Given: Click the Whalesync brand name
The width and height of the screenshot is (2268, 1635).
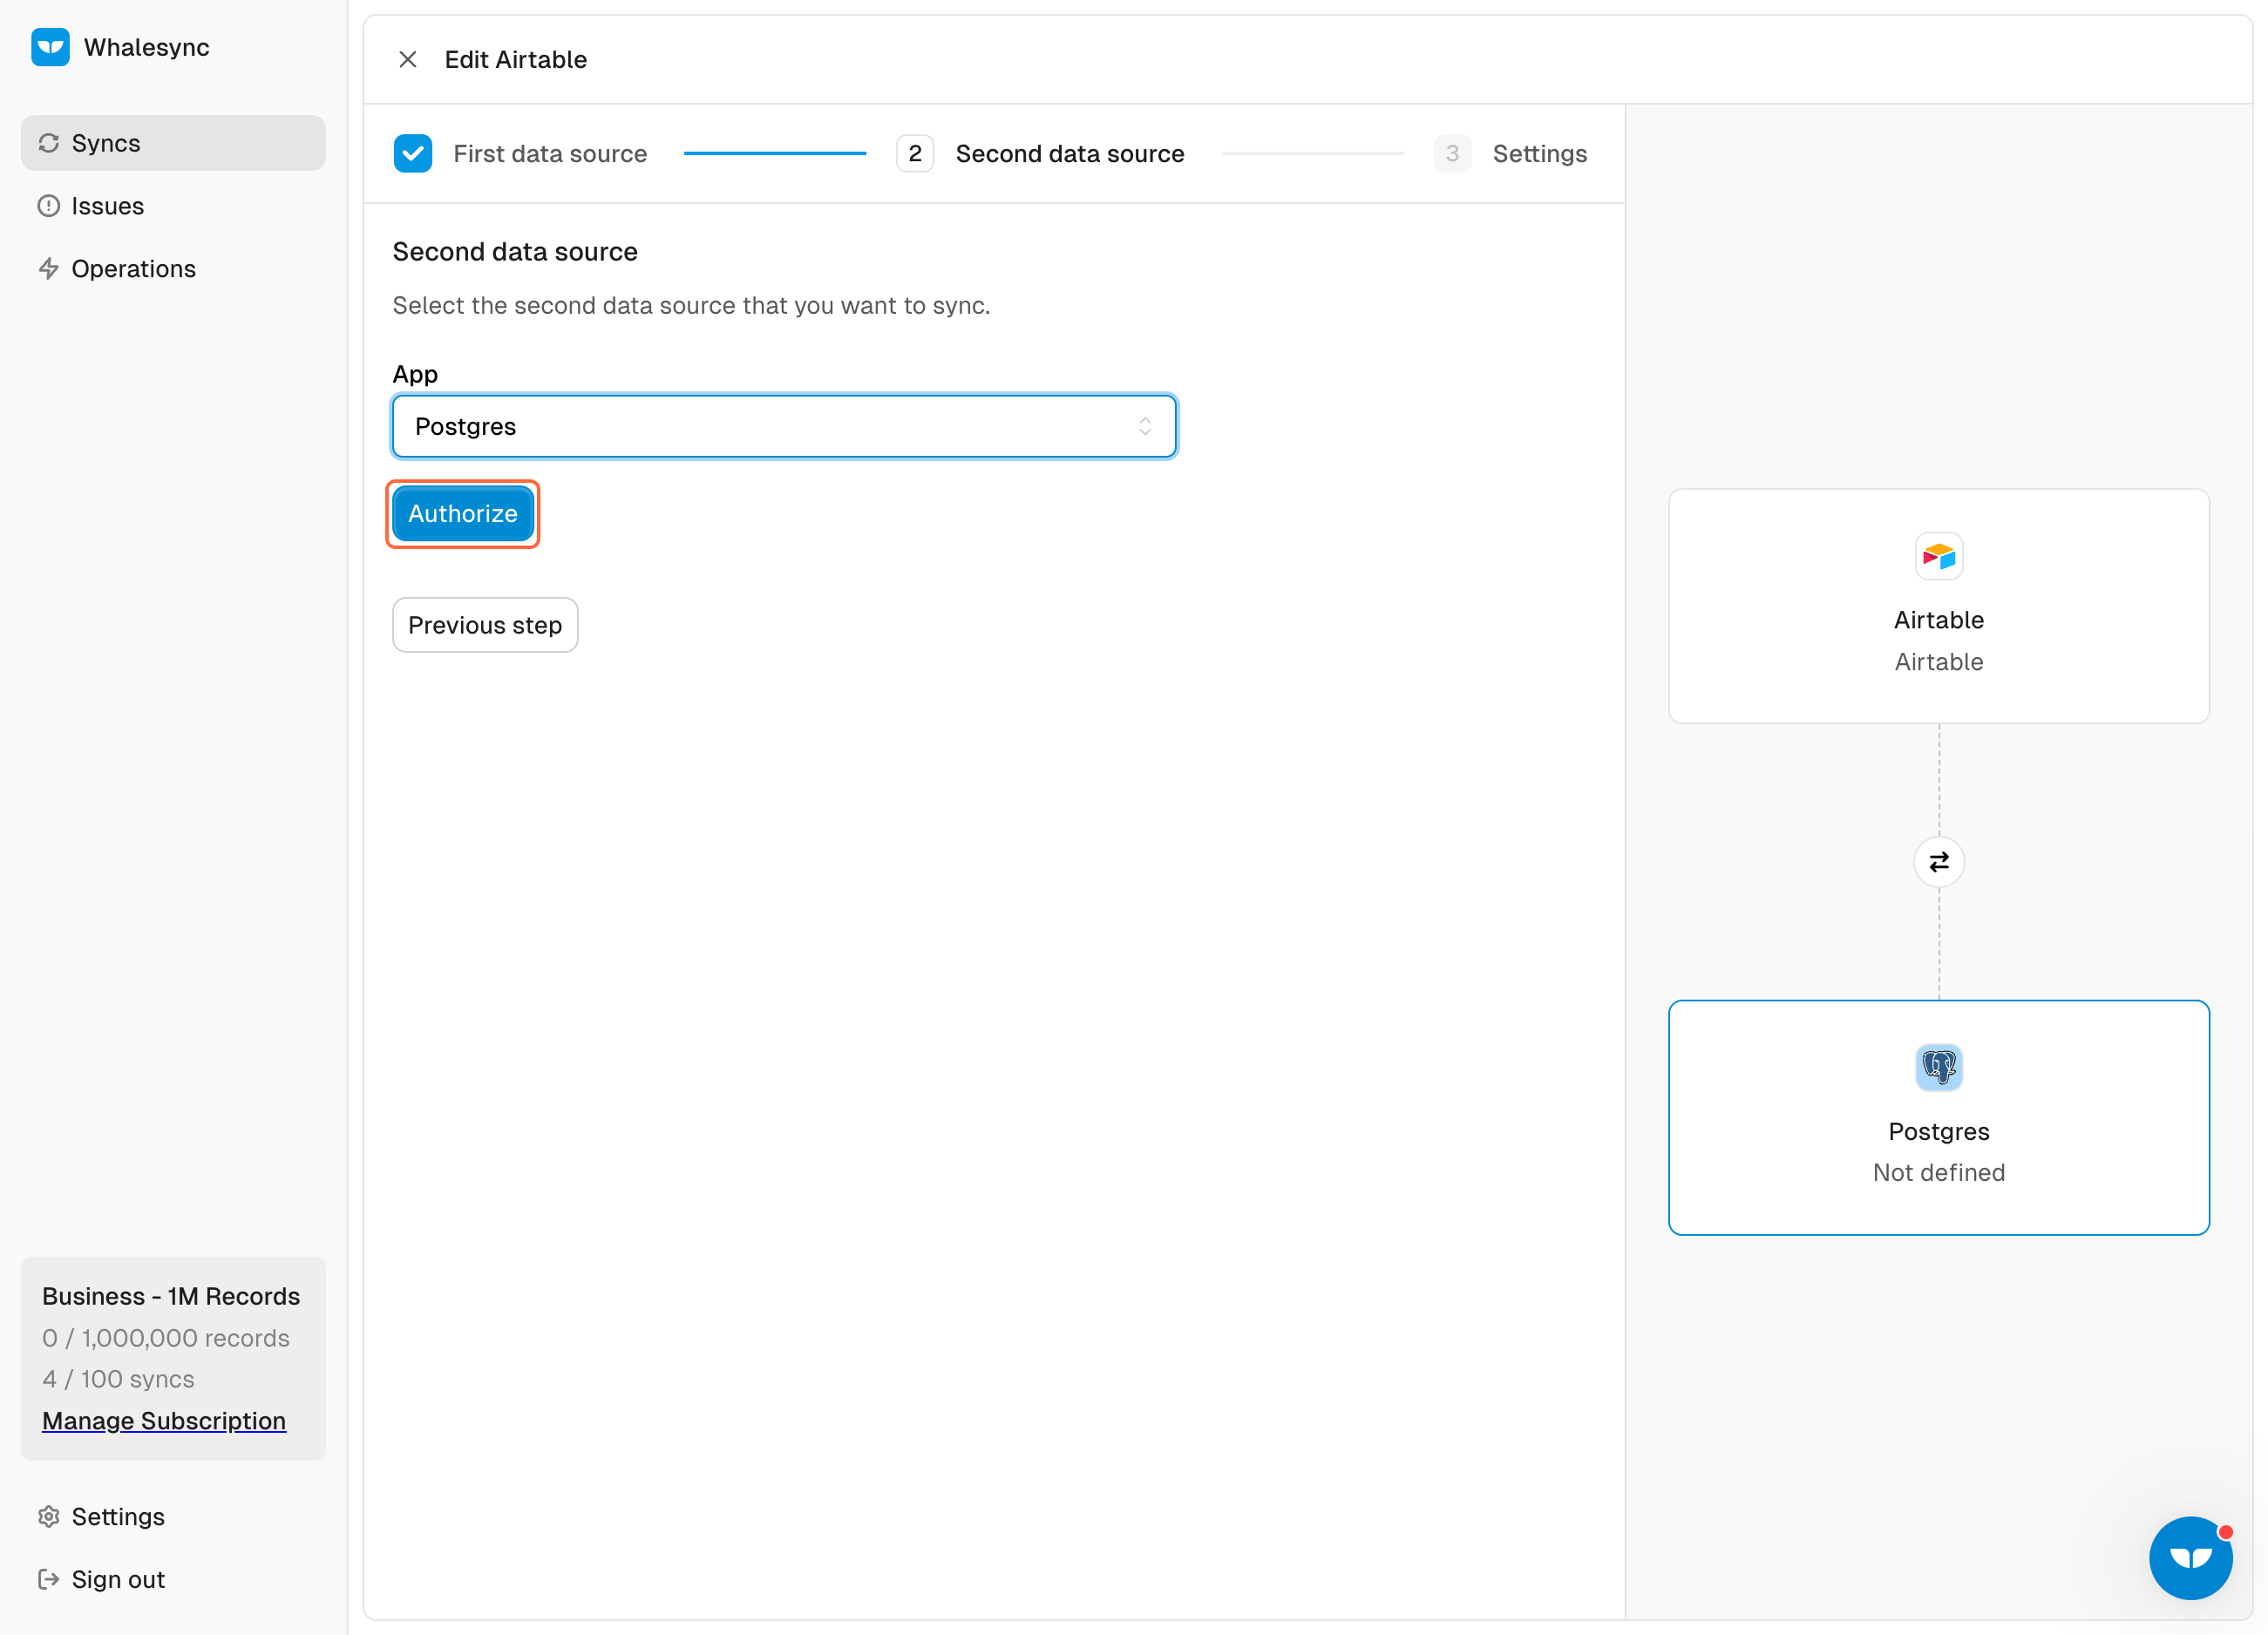Looking at the screenshot, I should coord(147,47).
